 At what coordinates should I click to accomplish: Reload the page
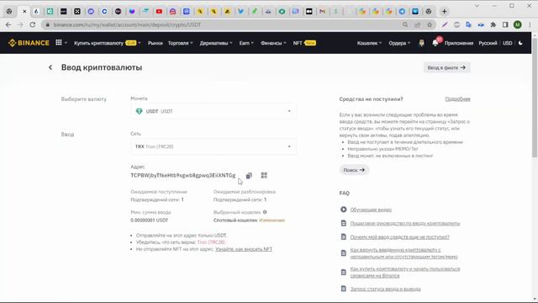point(33,24)
